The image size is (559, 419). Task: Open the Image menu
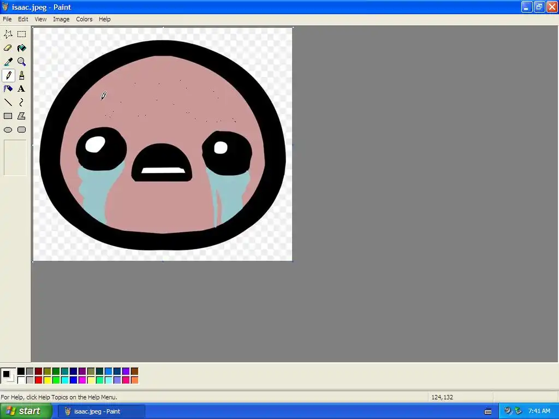coord(61,19)
